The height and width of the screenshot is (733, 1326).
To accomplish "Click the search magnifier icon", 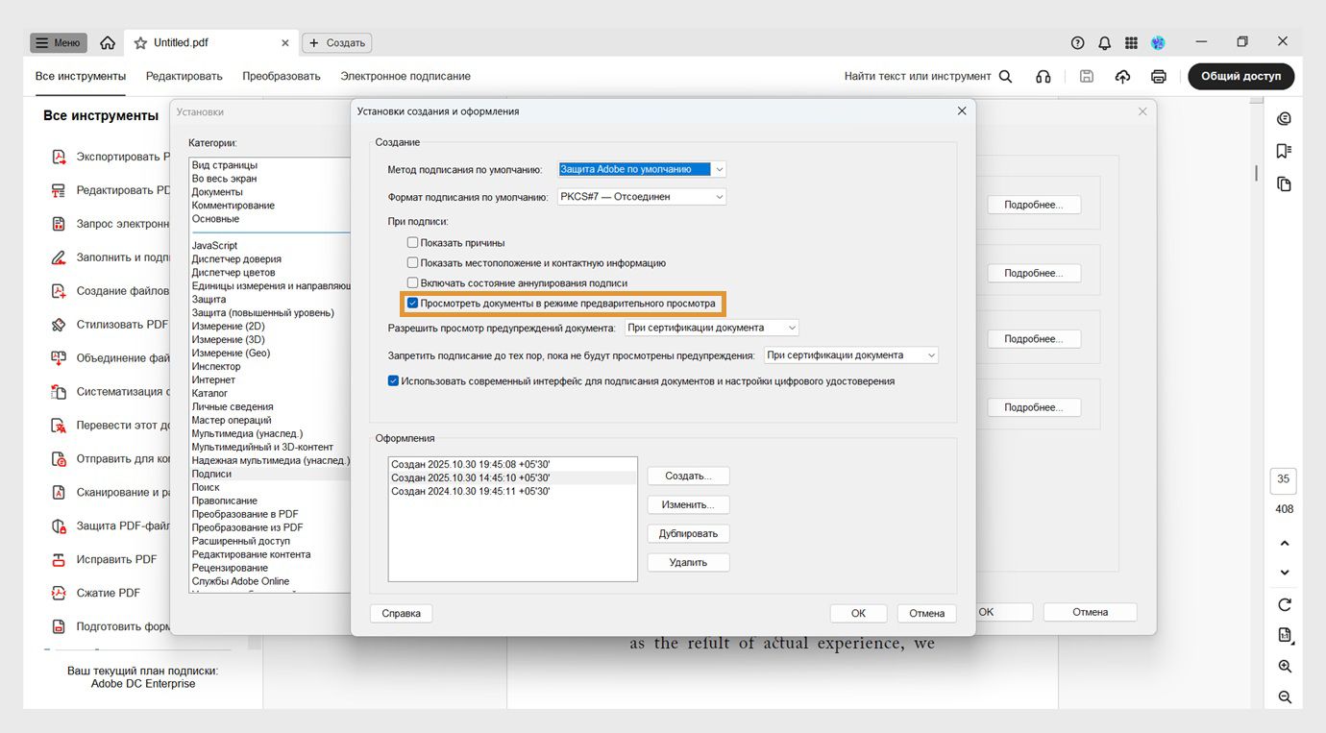I will click(1005, 77).
